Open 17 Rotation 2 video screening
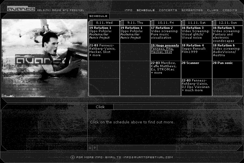 (x=165, y=34)
